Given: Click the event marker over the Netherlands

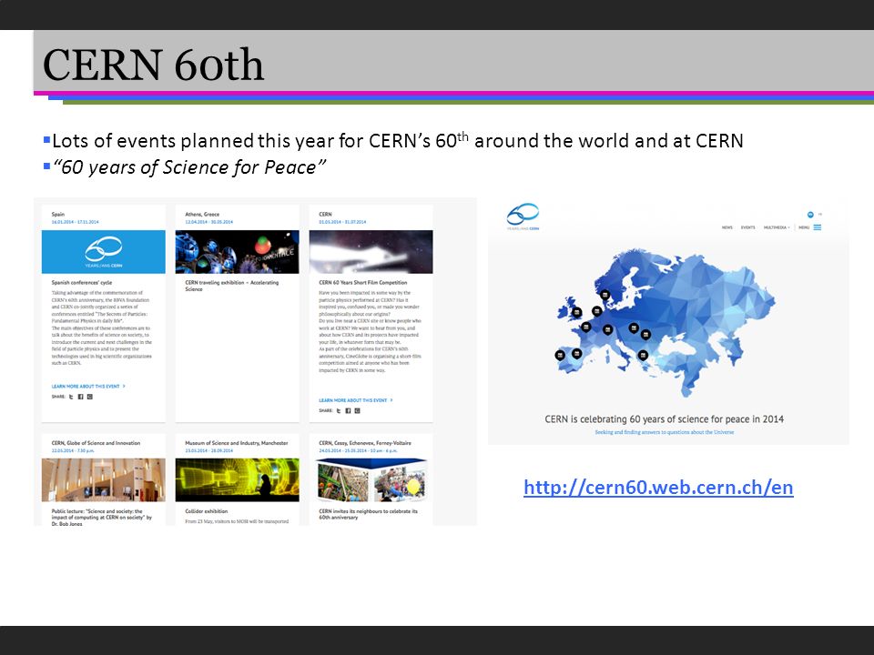Looking at the screenshot, I should [x=597, y=311].
